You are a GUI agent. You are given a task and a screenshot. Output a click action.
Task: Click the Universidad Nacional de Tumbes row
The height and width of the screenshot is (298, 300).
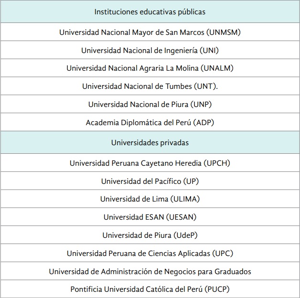point(150,86)
